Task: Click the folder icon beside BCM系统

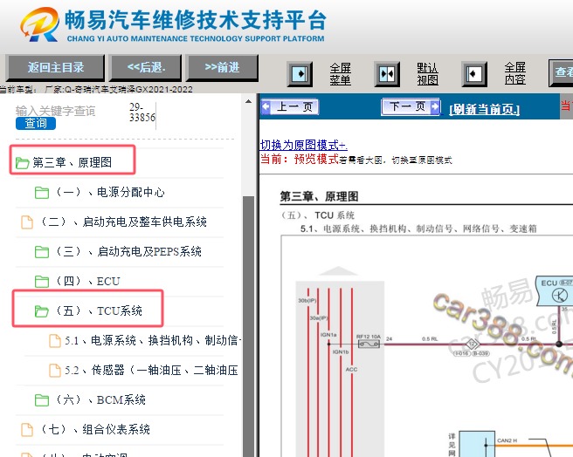Action: point(42,400)
